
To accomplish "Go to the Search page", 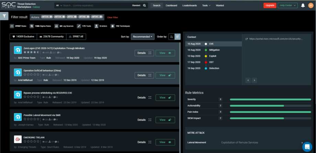I will coord(157,6).
